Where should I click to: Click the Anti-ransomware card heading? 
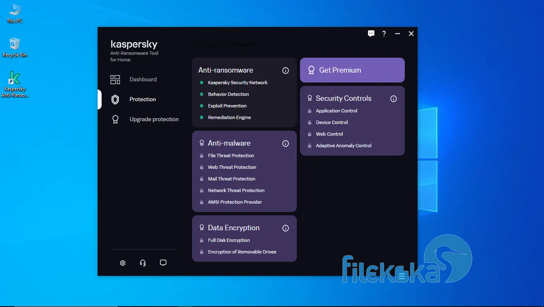tap(226, 70)
